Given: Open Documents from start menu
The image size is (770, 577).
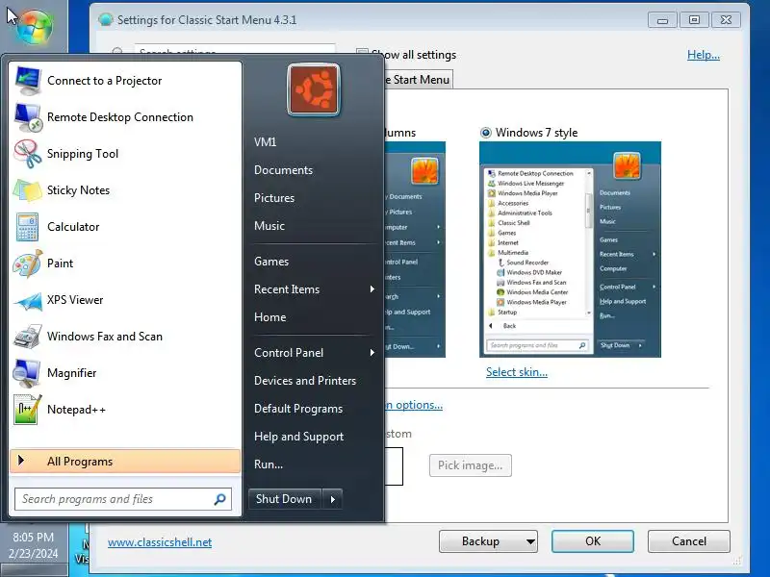Looking at the screenshot, I should pos(283,170).
